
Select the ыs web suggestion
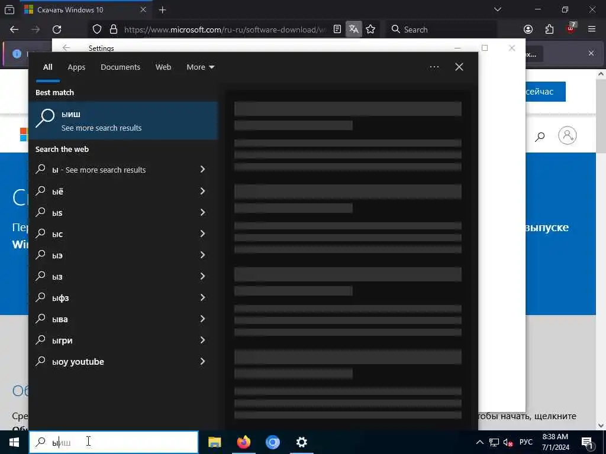(123, 212)
